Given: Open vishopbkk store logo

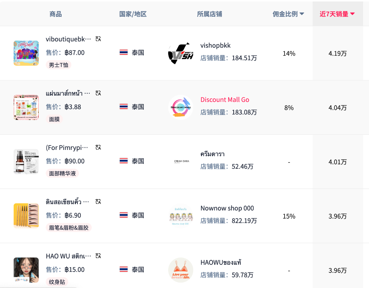Looking at the screenshot, I should pyautogui.click(x=180, y=53).
